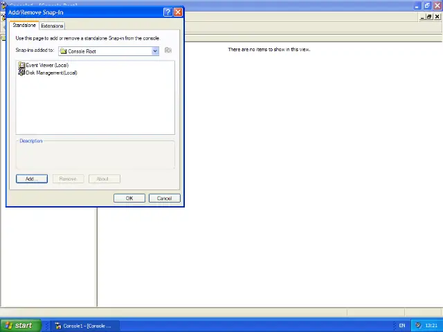Open the 'Snap-ins added to' Console Root dropdown
The width and height of the screenshot is (443, 332).
tap(155, 50)
